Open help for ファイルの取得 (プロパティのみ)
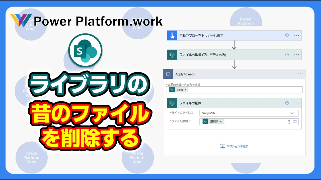This screenshot has height=180, width=321. [x=287, y=54]
